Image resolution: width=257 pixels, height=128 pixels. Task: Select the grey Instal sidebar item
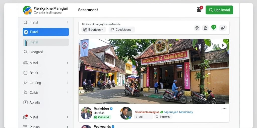[x=46, y=42]
